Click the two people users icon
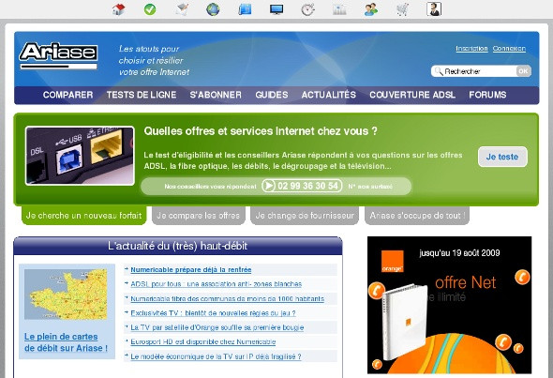553x378 pixels. (x=371, y=9)
